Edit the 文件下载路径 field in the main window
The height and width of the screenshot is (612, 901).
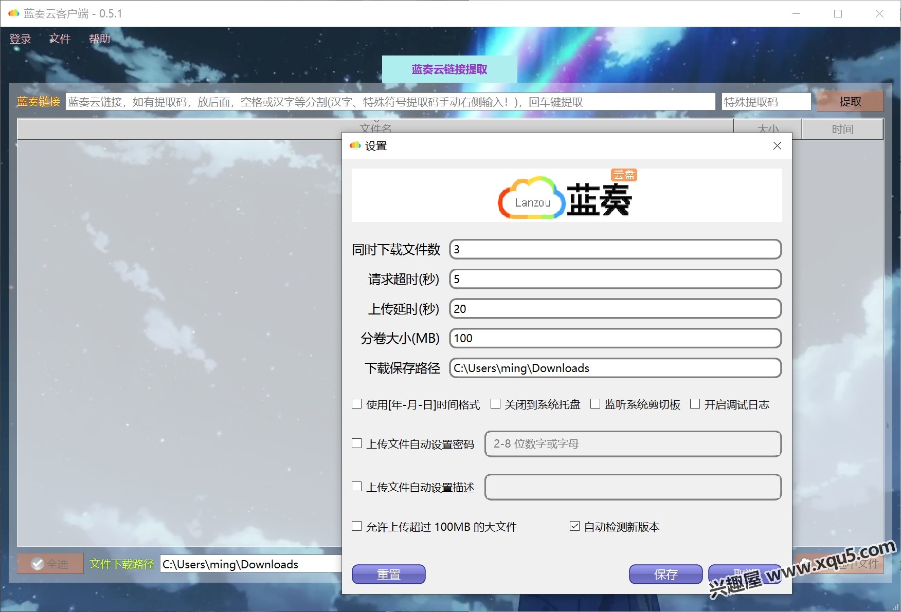[251, 564]
